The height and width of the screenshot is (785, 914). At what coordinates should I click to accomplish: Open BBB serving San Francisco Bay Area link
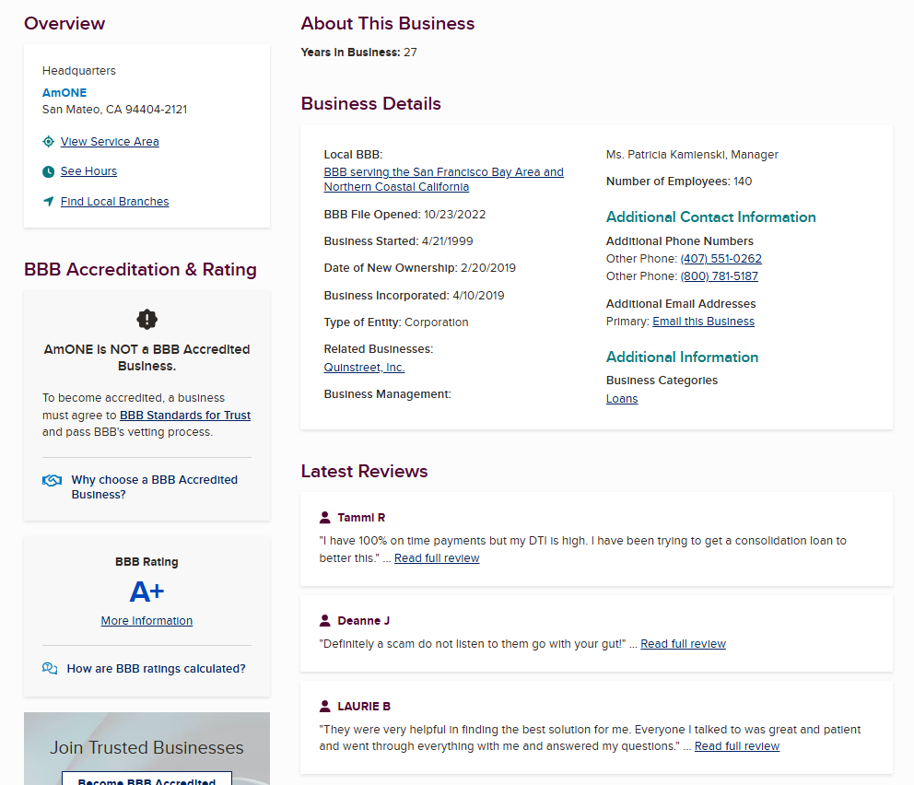[x=443, y=180]
